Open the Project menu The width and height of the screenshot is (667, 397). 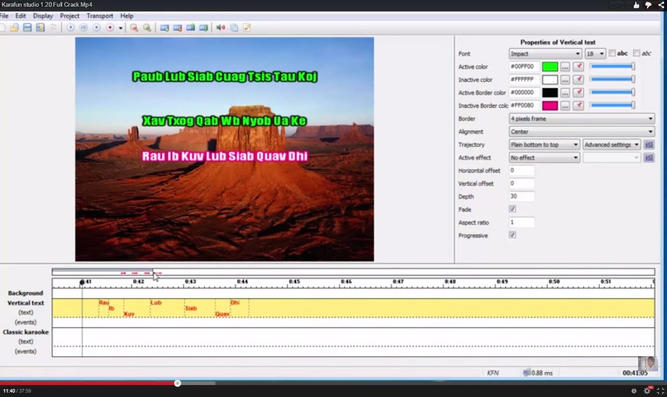(70, 16)
